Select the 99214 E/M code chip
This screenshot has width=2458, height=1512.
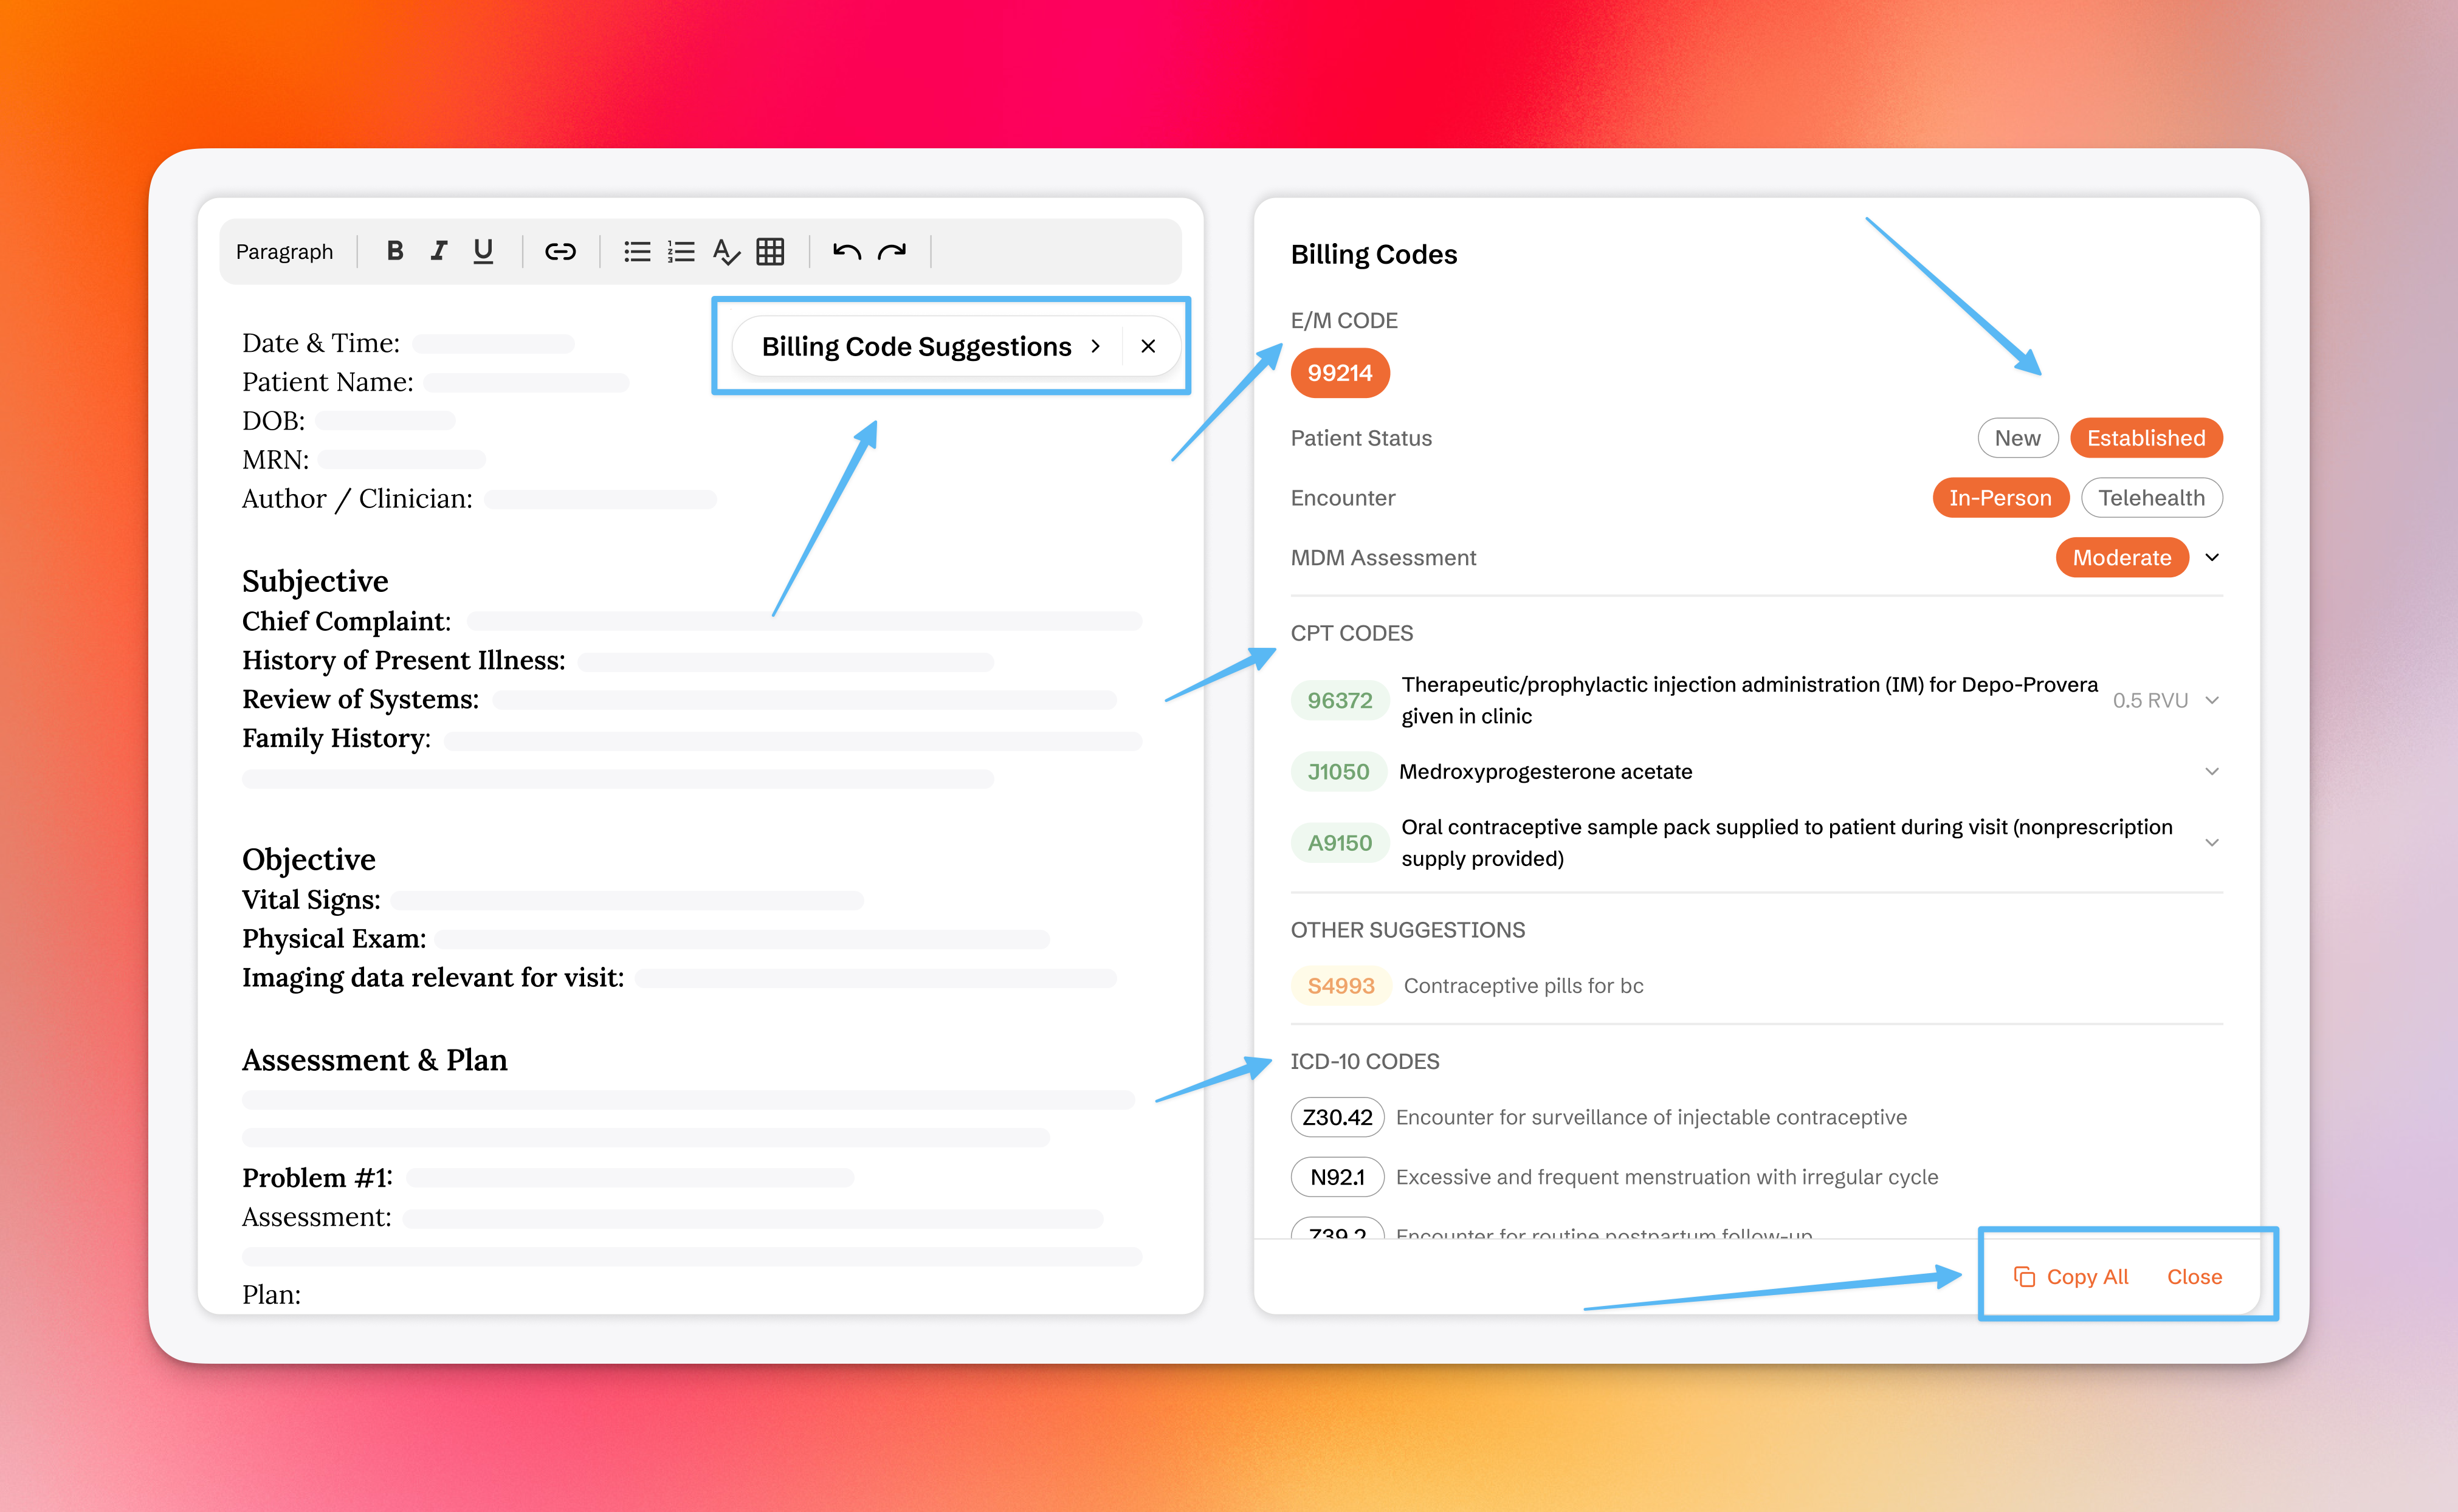coord(1340,373)
